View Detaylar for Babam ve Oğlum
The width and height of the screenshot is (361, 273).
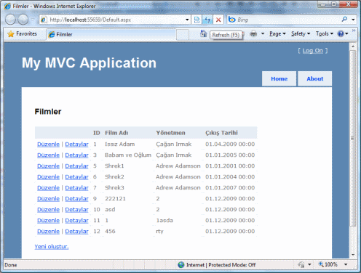pyautogui.click(x=76, y=155)
